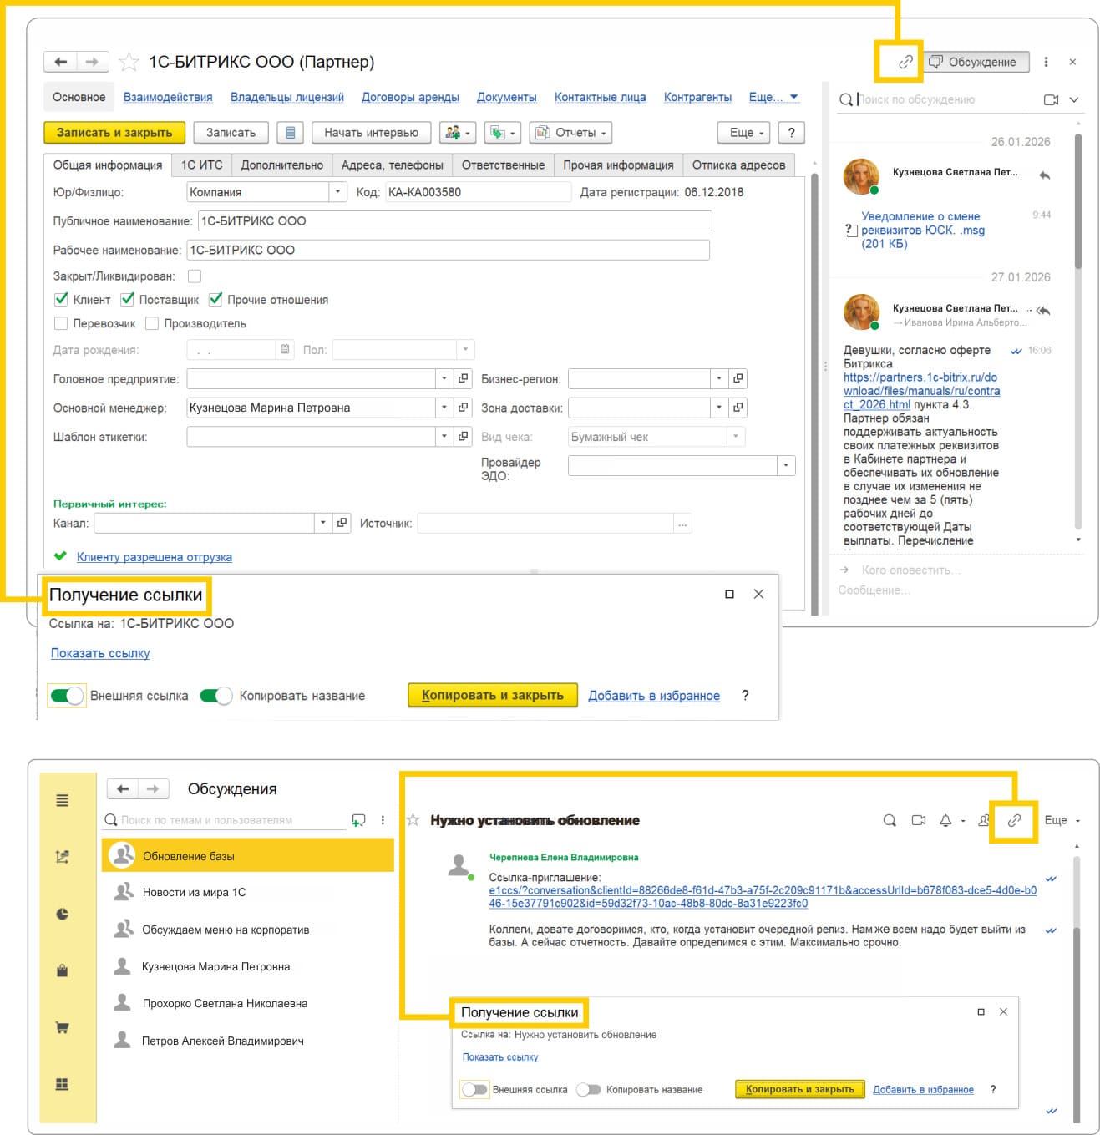Switch to the 1С ИТС tab
Viewport: 1100px width, 1135px height.
point(202,165)
